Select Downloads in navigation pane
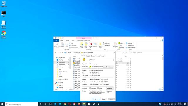Viewport: 188px width, 106px height. [x=61, y=62]
